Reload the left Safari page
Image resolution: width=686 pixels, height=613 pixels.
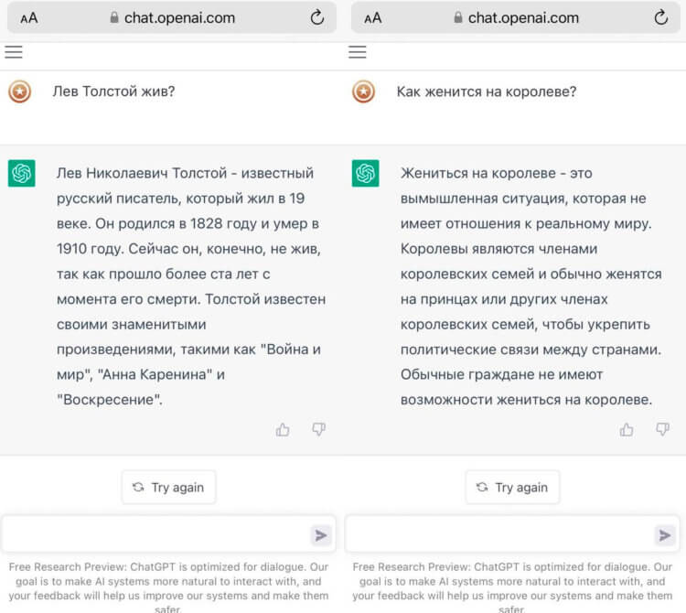tap(317, 17)
